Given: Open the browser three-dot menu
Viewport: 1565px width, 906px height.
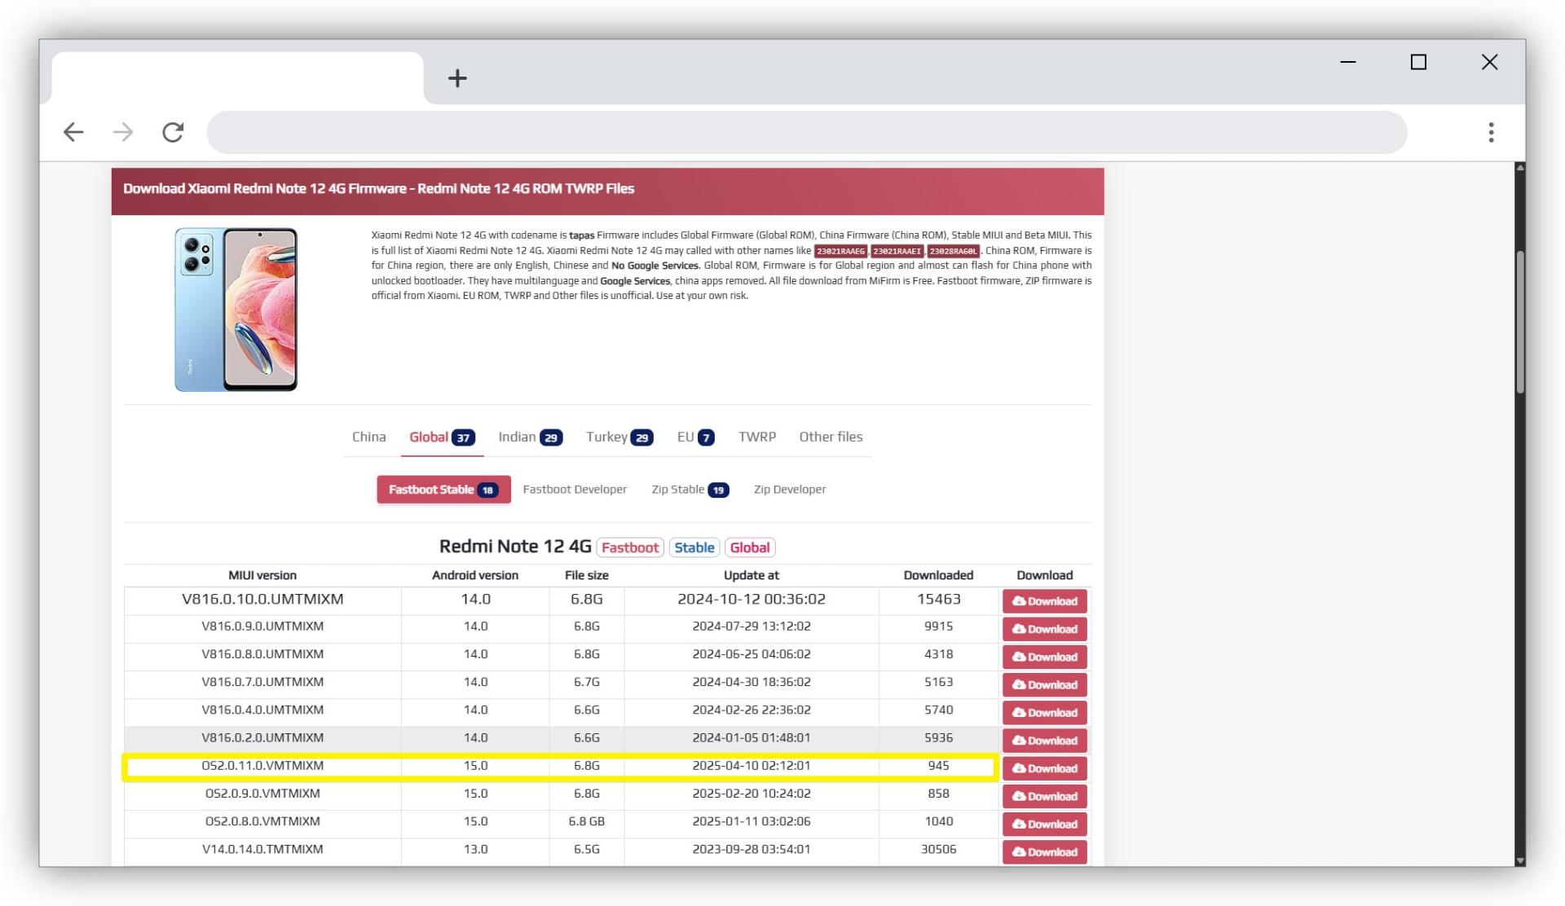Looking at the screenshot, I should [1491, 132].
